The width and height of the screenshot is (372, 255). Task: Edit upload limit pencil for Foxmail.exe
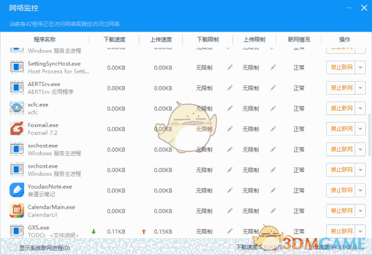point(273,129)
